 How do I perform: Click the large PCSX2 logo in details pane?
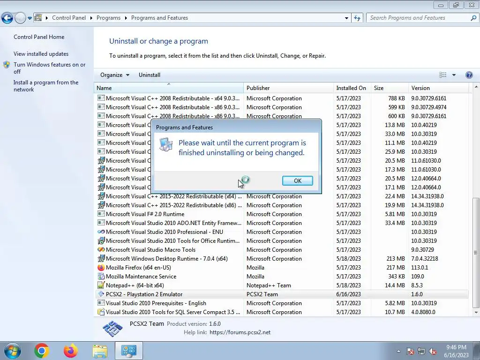112,329
